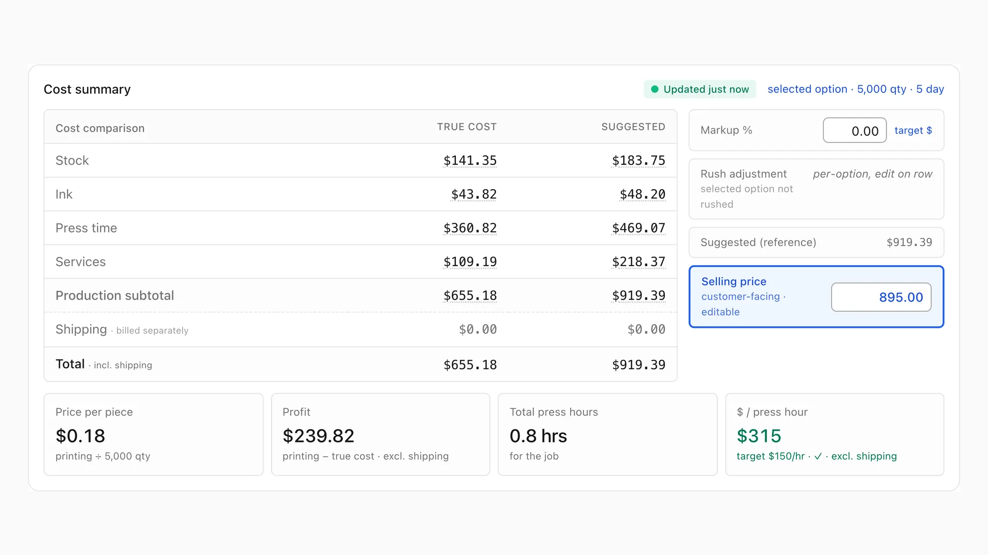Screen dimensions: 988x555
Task: Click Production subtotal suggested $919.39
Action: click(x=638, y=295)
